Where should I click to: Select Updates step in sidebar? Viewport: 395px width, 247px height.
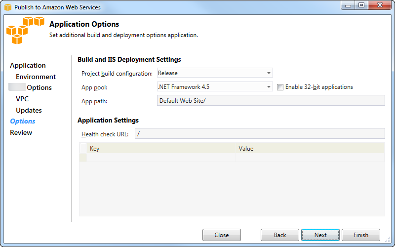(29, 110)
